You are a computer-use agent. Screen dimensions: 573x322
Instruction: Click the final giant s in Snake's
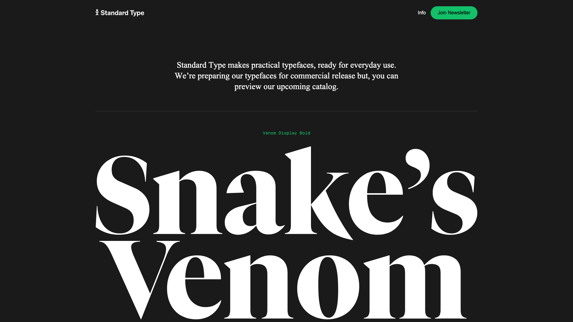click(454, 203)
